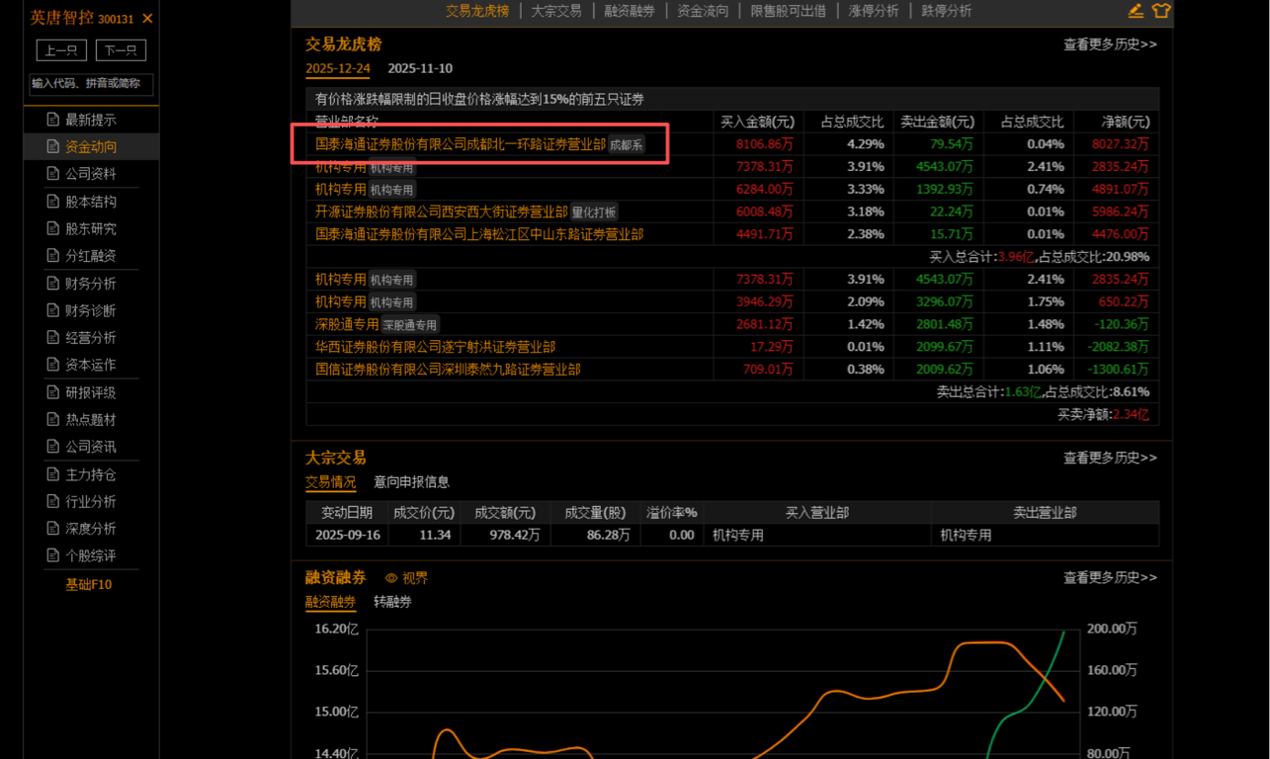Viewport: 1270px width, 759px height.
Task: Switch to 涨停分析 top tab
Action: click(874, 11)
